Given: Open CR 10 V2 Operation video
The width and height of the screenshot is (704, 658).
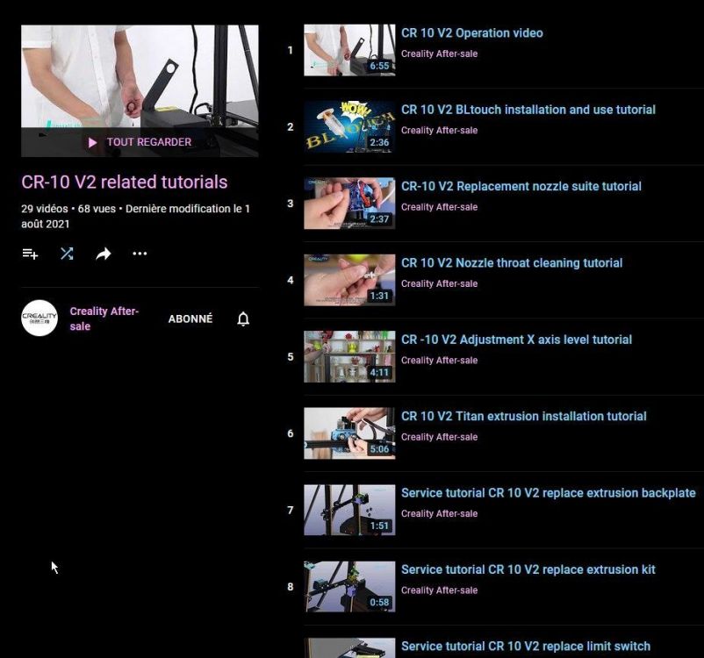Looking at the screenshot, I should 472,32.
